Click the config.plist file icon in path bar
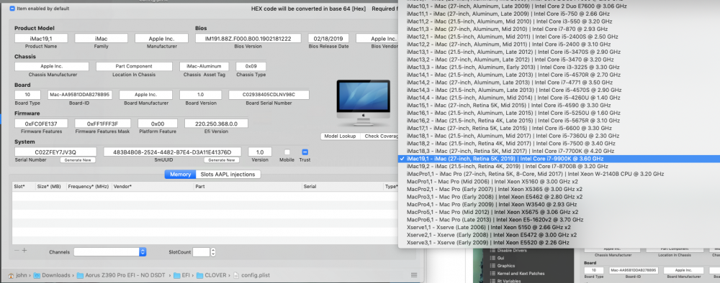The height and width of the screenshot is (283, 720). 236,275
